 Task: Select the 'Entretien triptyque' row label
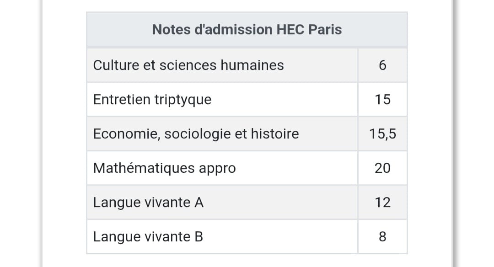tap(152, 100)
